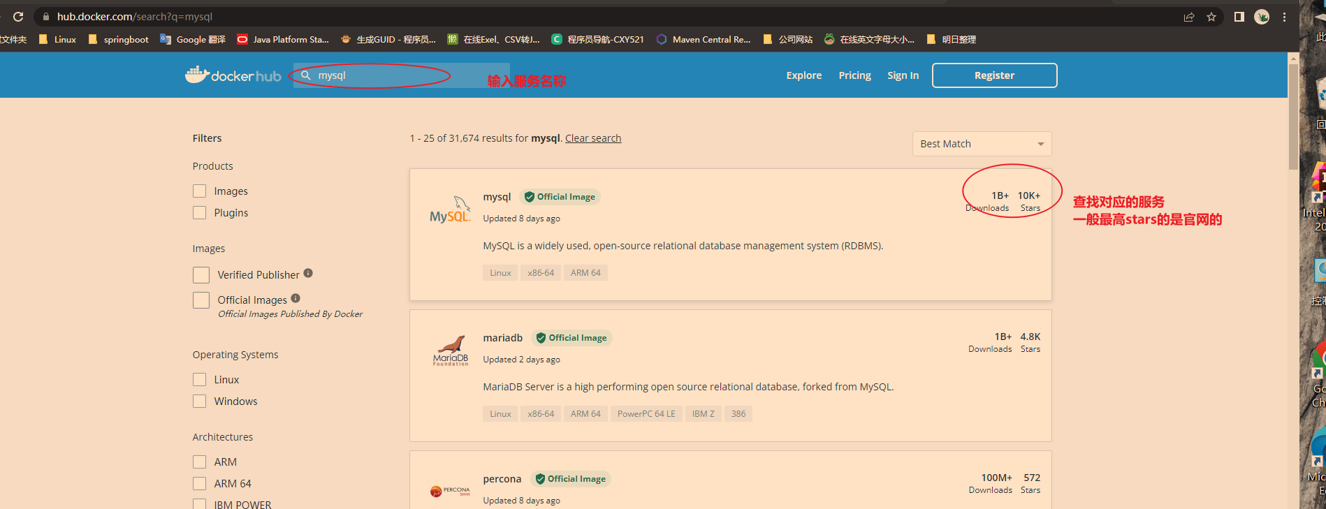Click the PowerPC 64 LE tag on mariadb
Image resolution: width=1326 pixels, height=509 pixels.
pos(646,414)
